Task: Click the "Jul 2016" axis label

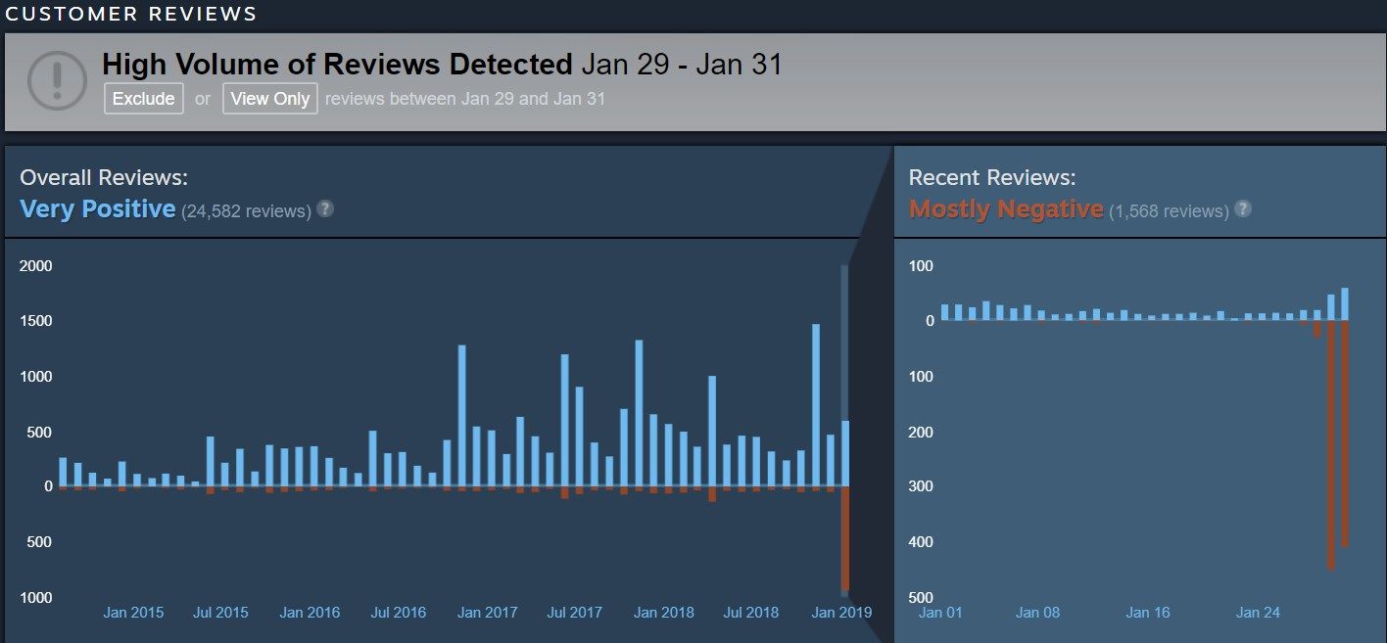Action: click(399, 613)
